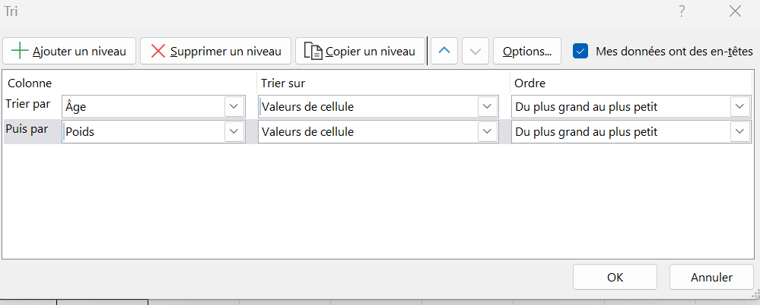
Task: Close the Tri dialog window
Action: coord(734,11)
